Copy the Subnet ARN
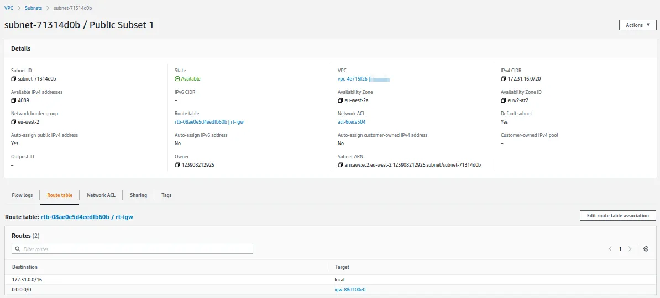Screen dimensions: 660x298 tap(341, 165)
